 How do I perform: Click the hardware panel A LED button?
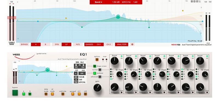(x=24, y=94)
